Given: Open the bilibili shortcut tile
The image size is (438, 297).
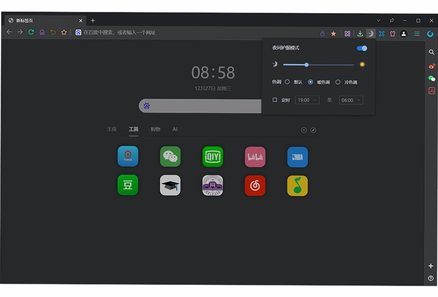Looking at the screenshot, I should 255,157.
